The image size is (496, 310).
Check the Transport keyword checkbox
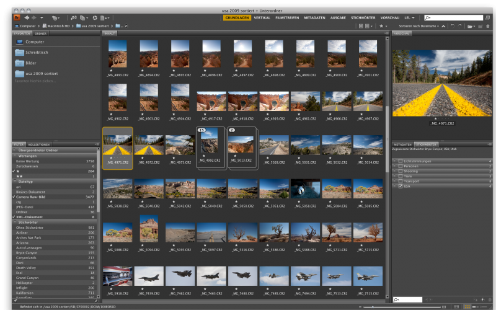tap(401, 181)
